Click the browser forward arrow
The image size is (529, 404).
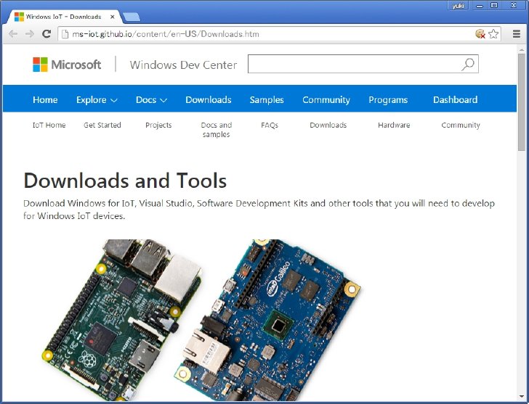[x=30, y=34]
